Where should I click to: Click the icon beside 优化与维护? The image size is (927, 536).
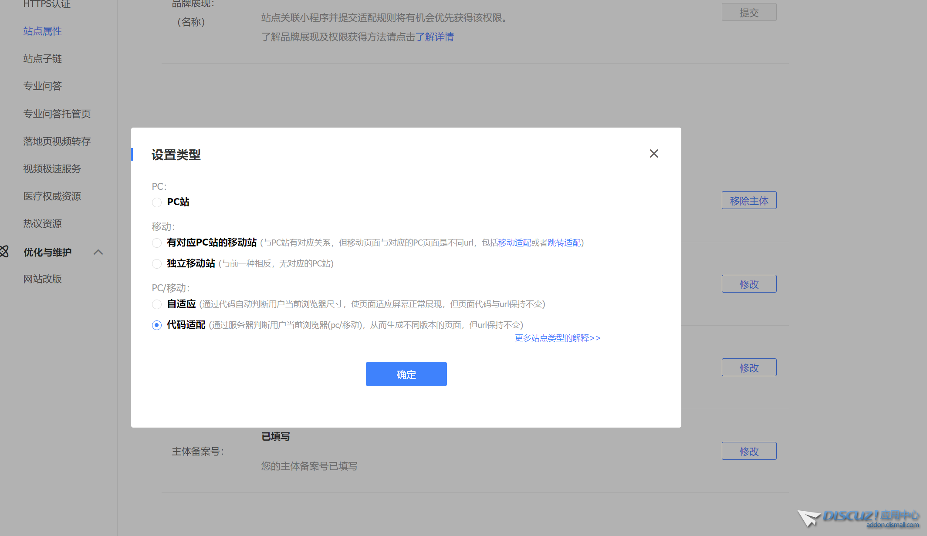[x=4, y=252]
